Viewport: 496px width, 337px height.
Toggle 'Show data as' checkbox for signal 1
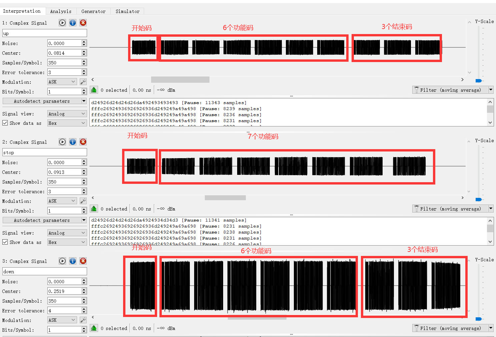click(5, 123)
